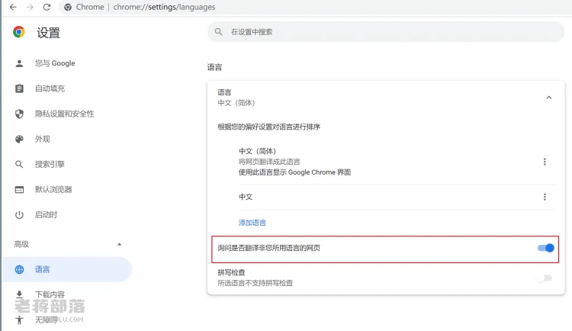Image resolution: width=572 pixels, height=331 pixels.
Task: Click the text 根据您的偏好设置对语言进行排序
Action: pos(269,127)
